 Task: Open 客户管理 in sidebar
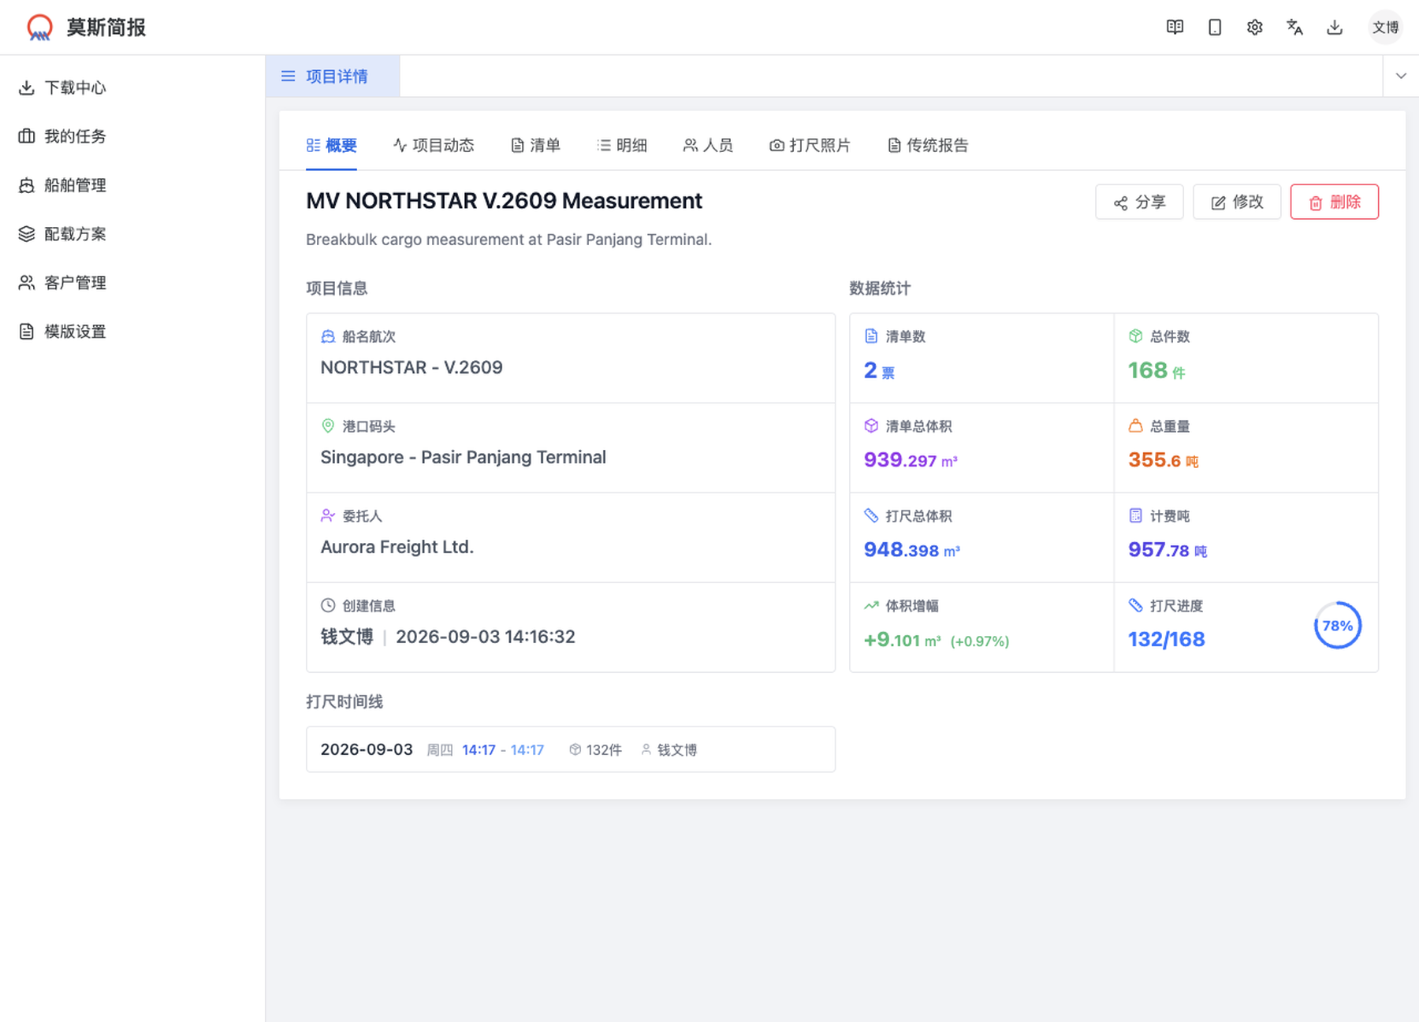(x=132, y=283)
